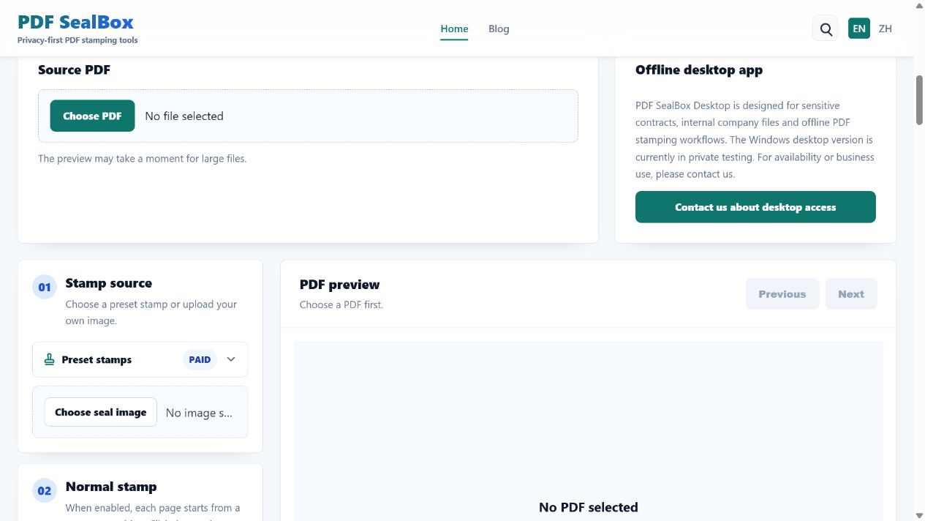The width and height of the screenshot is (925, 521).
Task: Click the 01 step badge
Action: click(45, 287)
